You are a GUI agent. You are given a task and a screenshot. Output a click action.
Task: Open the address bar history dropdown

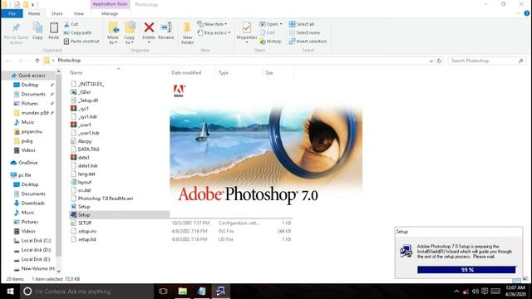tap(431, 61)
